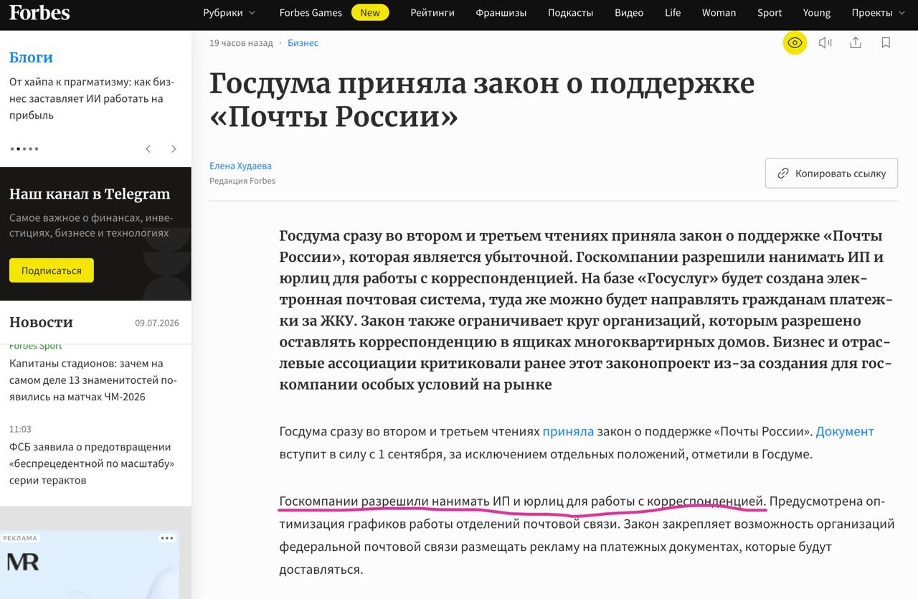Expand the Рубрики dropdown

pos(229,12)
